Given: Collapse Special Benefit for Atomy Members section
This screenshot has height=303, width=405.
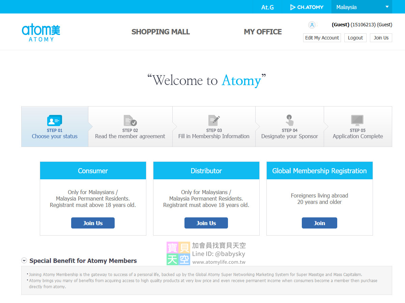Looking at the screenshot, I should pyautogui.click(x=24, y=261).
